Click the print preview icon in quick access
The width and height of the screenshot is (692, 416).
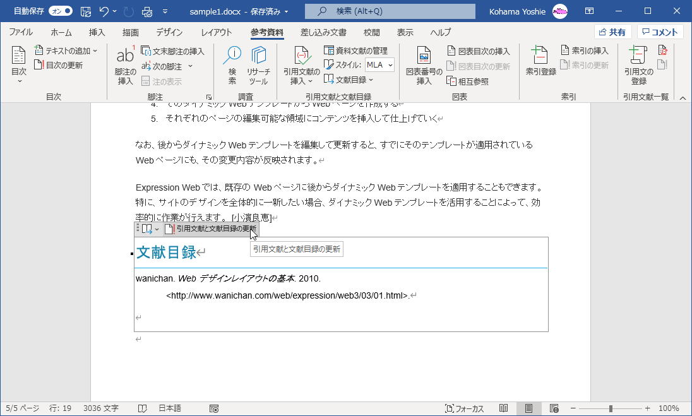click(x=147, y=11)
